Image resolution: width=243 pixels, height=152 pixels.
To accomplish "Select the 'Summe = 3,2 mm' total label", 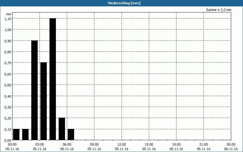I will coord(218,10).
